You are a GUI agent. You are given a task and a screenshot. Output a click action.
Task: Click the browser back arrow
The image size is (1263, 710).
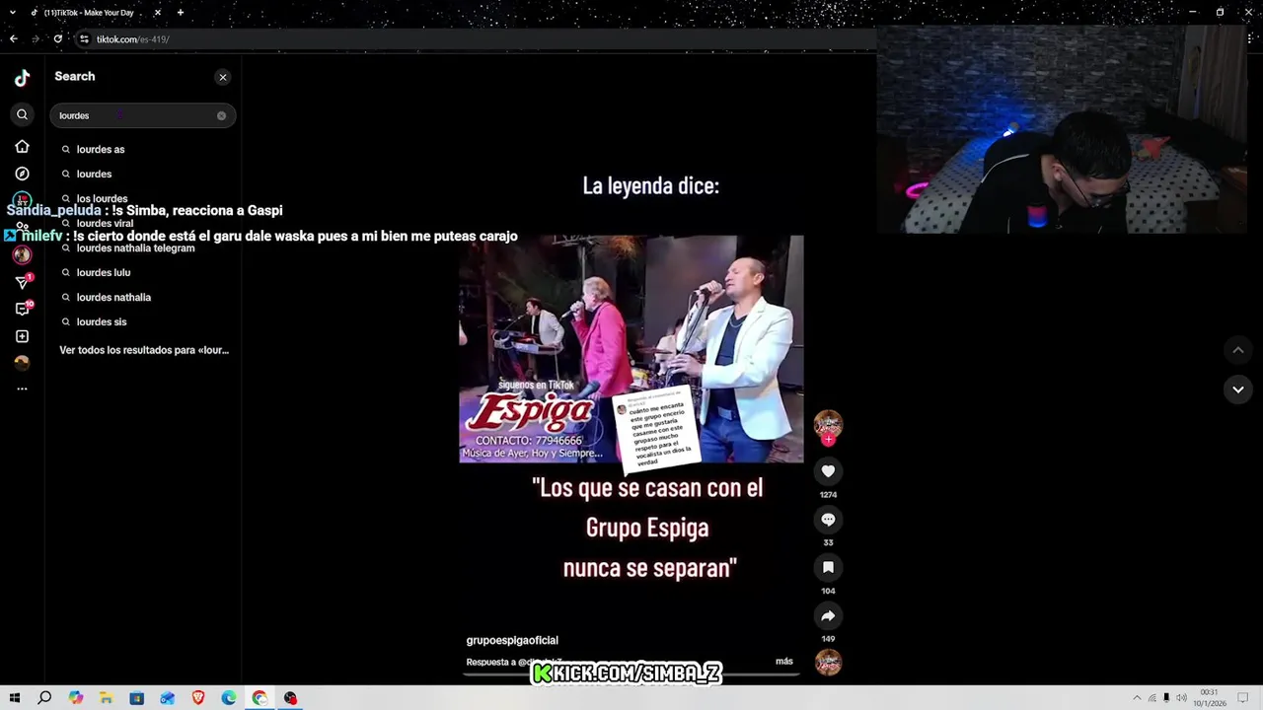click(x=13, y=38)
